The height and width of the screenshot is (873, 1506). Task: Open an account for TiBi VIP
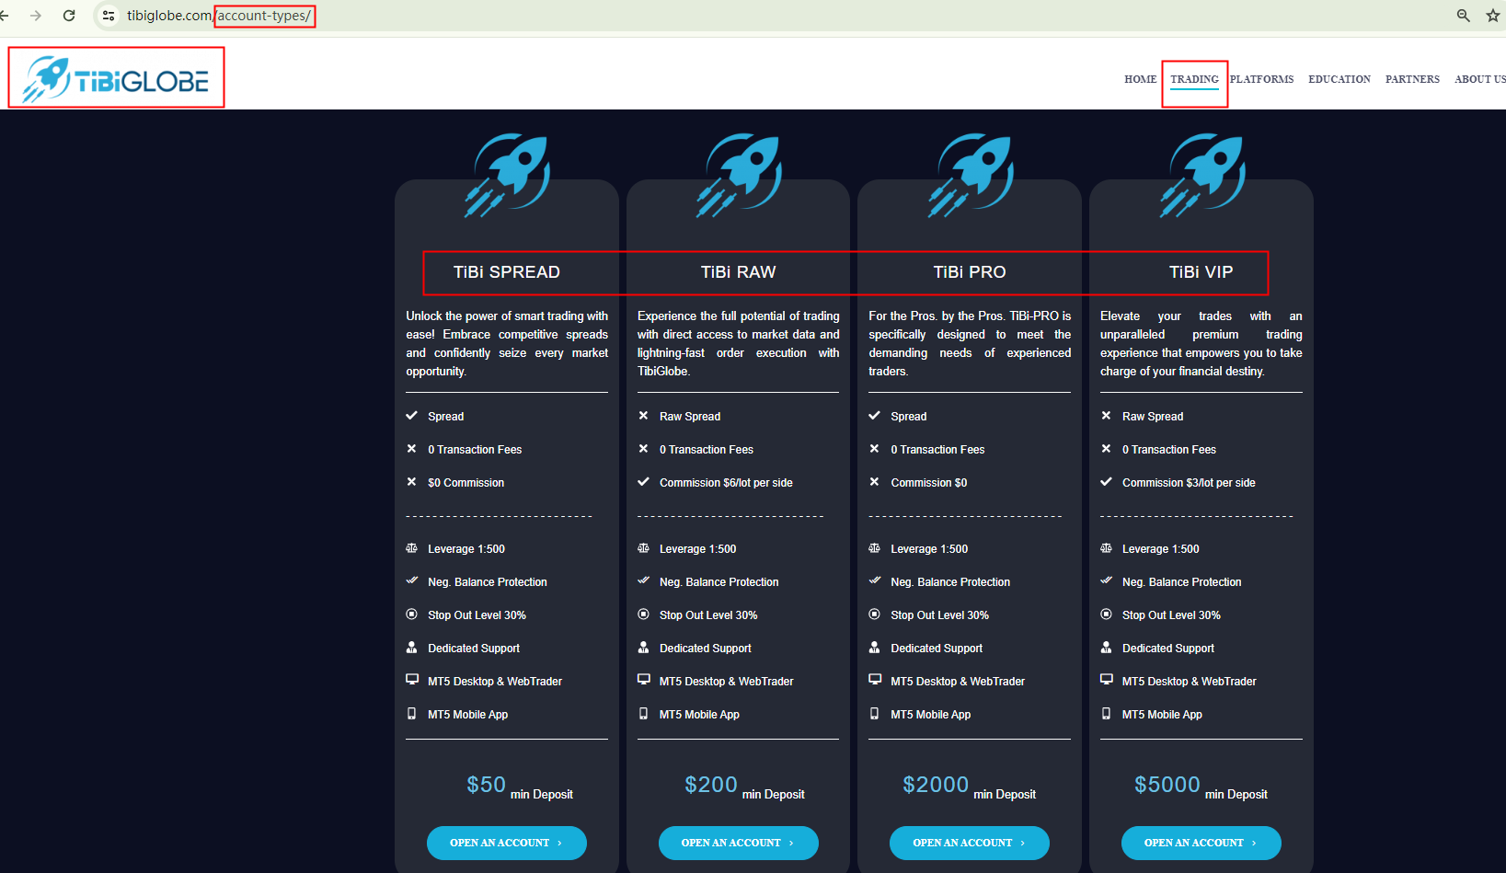click(x=1201, y=843)
